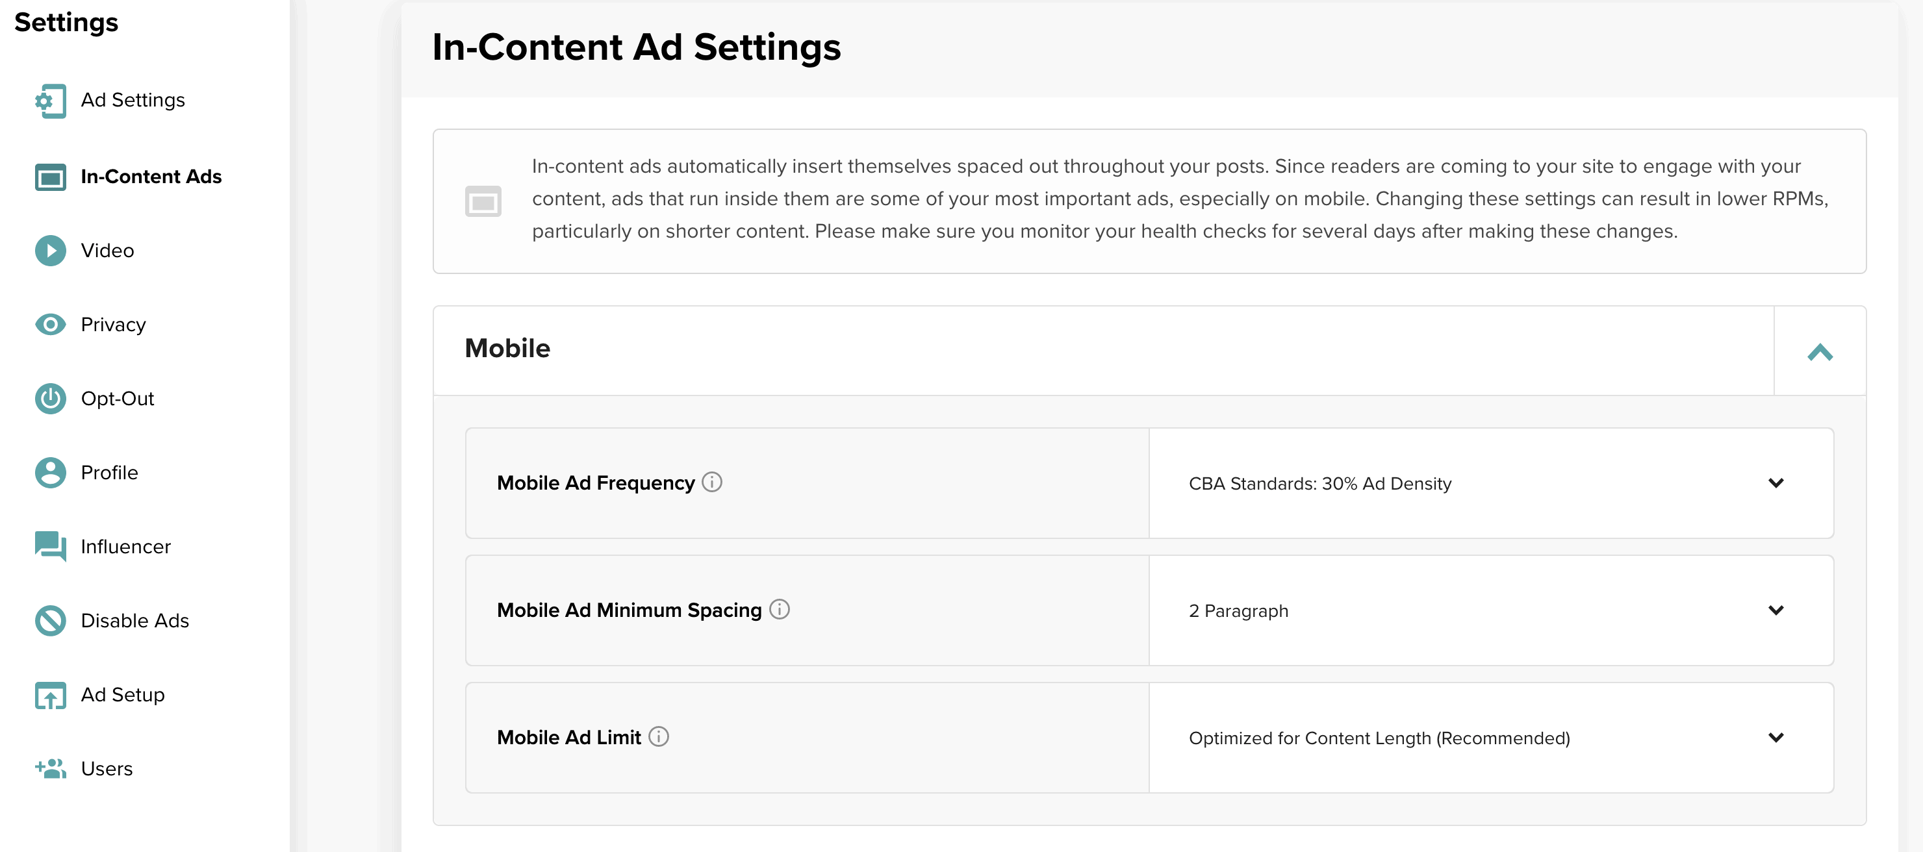Open the Mobile Ad Frequency dropdown
This screenshot has width=1923, height=852.
click(1777, 482)
